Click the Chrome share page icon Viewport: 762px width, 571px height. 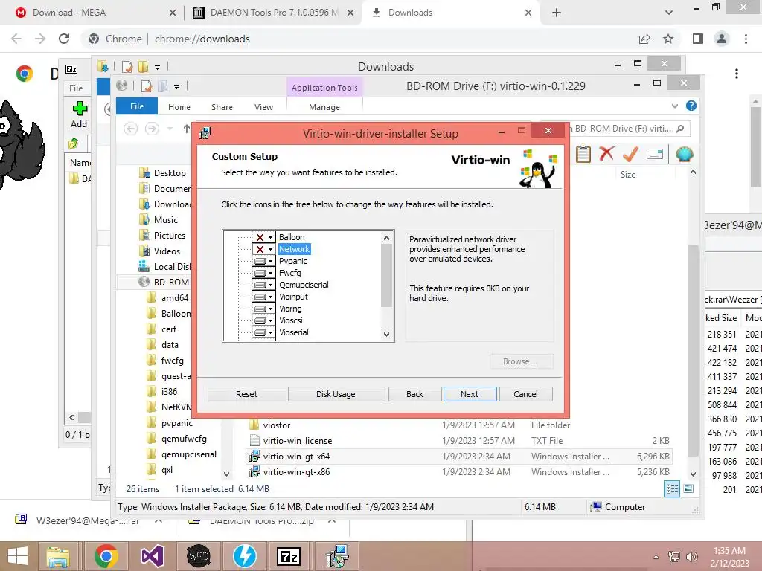(x=644, y=39)
